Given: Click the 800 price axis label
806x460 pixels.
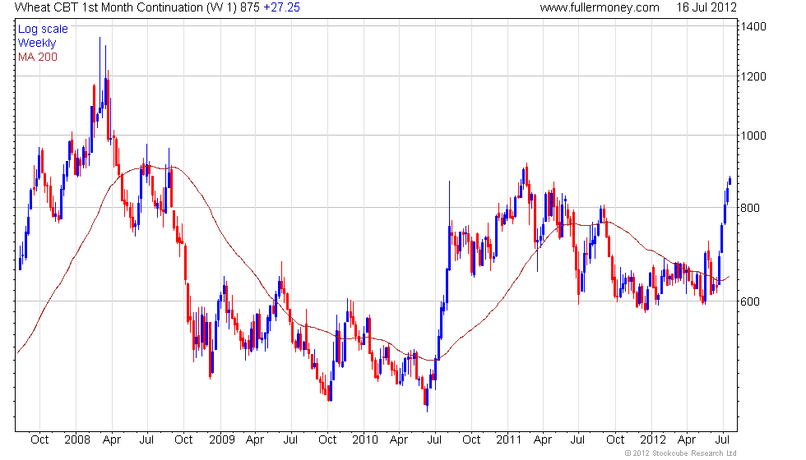Looking at the screenshot, I should 750,208.
